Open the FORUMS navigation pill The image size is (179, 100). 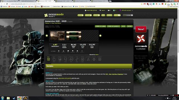(109, 15)
